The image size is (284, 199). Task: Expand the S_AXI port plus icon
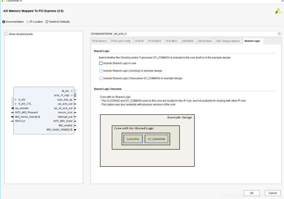[x=16, y=100]
